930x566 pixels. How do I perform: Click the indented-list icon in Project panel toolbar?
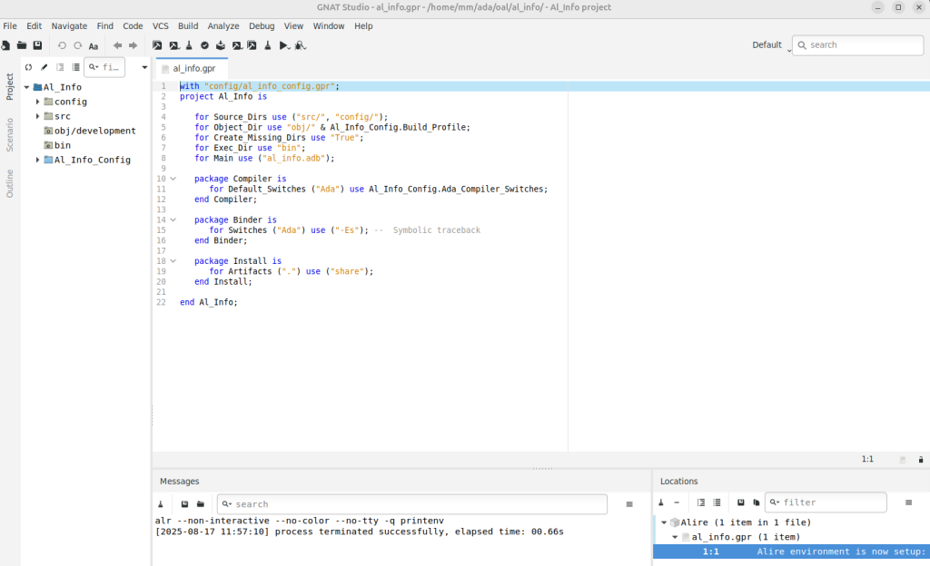(x=60, y=67)
